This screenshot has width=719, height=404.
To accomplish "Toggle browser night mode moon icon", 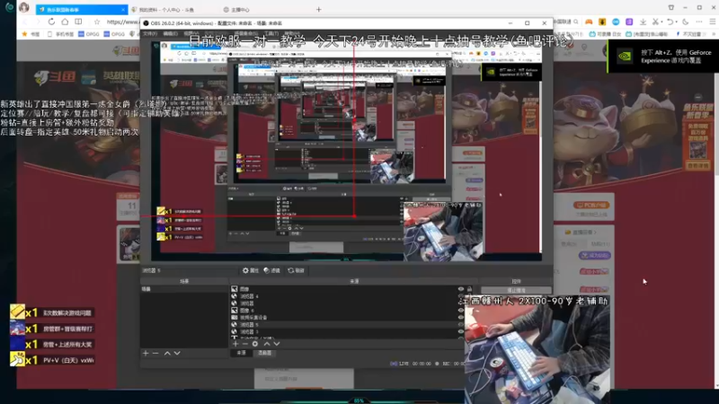I will click(686, 22).
